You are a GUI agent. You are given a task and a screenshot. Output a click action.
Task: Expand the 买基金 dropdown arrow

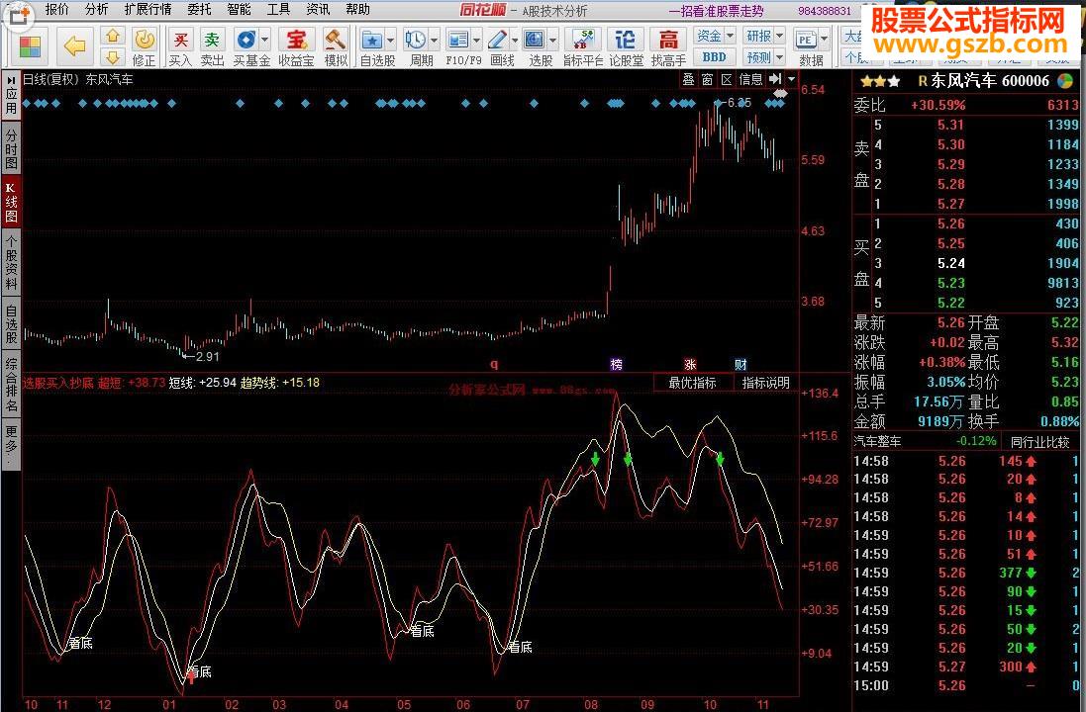264,40
